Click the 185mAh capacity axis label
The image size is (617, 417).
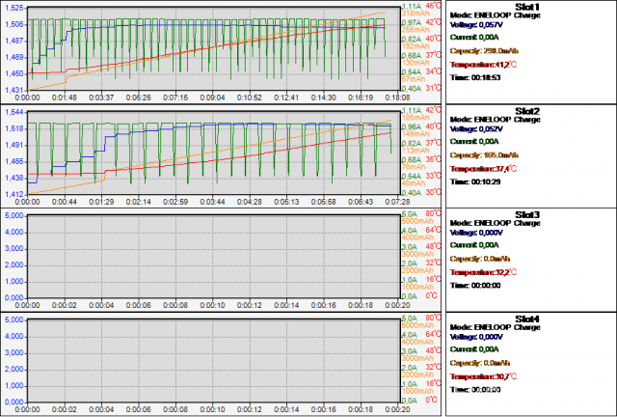(416, 118)
